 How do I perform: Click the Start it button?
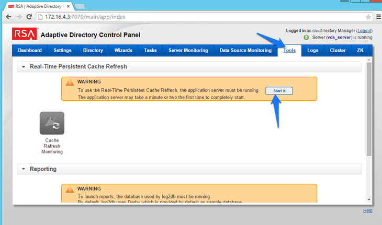point(279,91)
